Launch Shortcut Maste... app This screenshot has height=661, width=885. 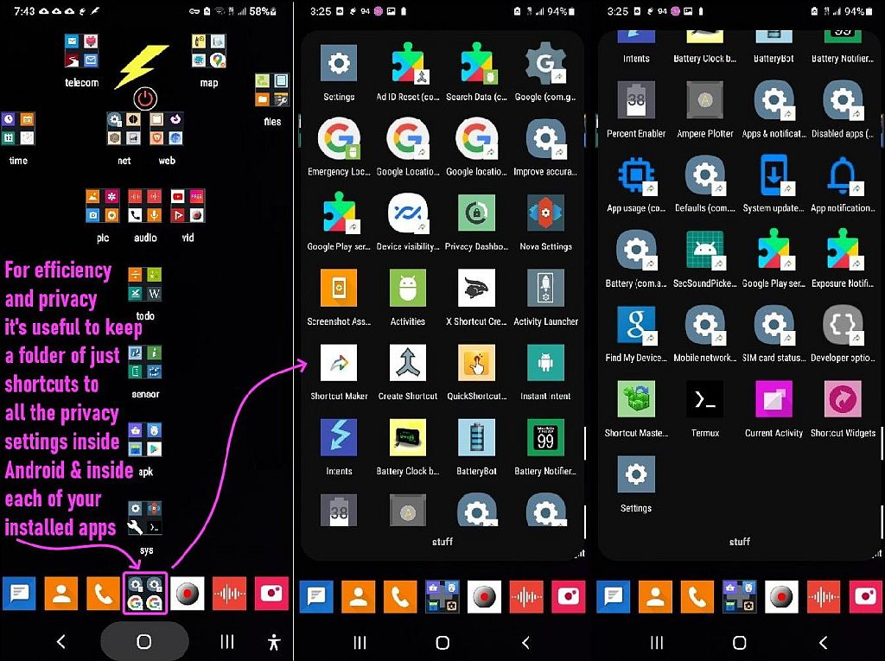pyautogui.click(x=636, y=399)
